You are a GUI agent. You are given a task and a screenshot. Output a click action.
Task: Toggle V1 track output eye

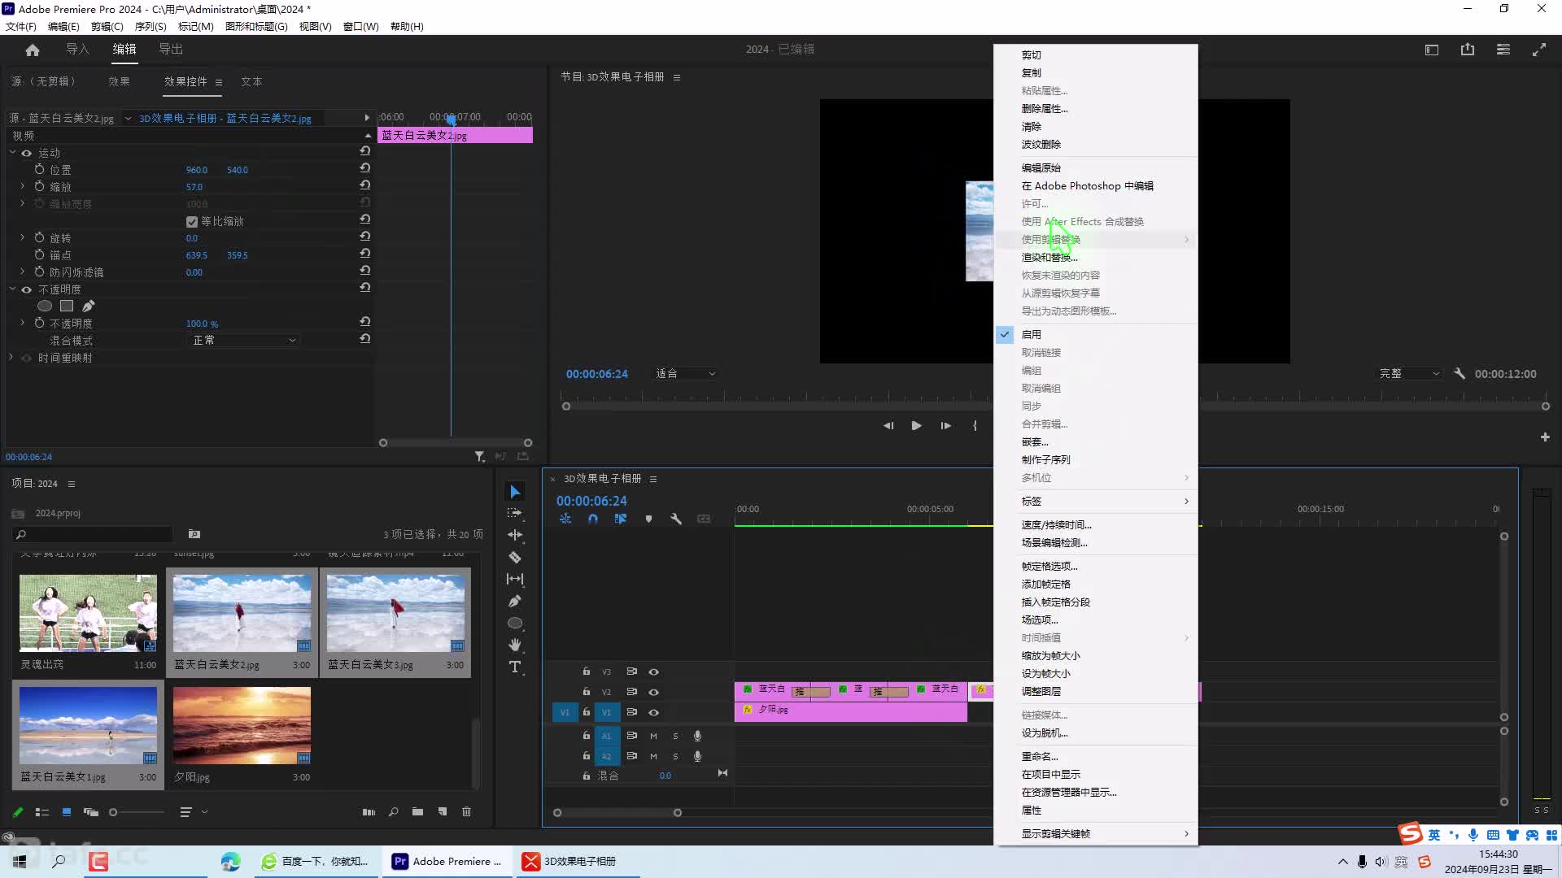click(x=653, y=712)
